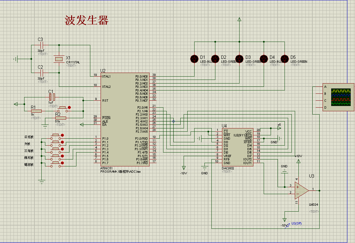Click oscilloscope channel B terminal

coord(319,93)
